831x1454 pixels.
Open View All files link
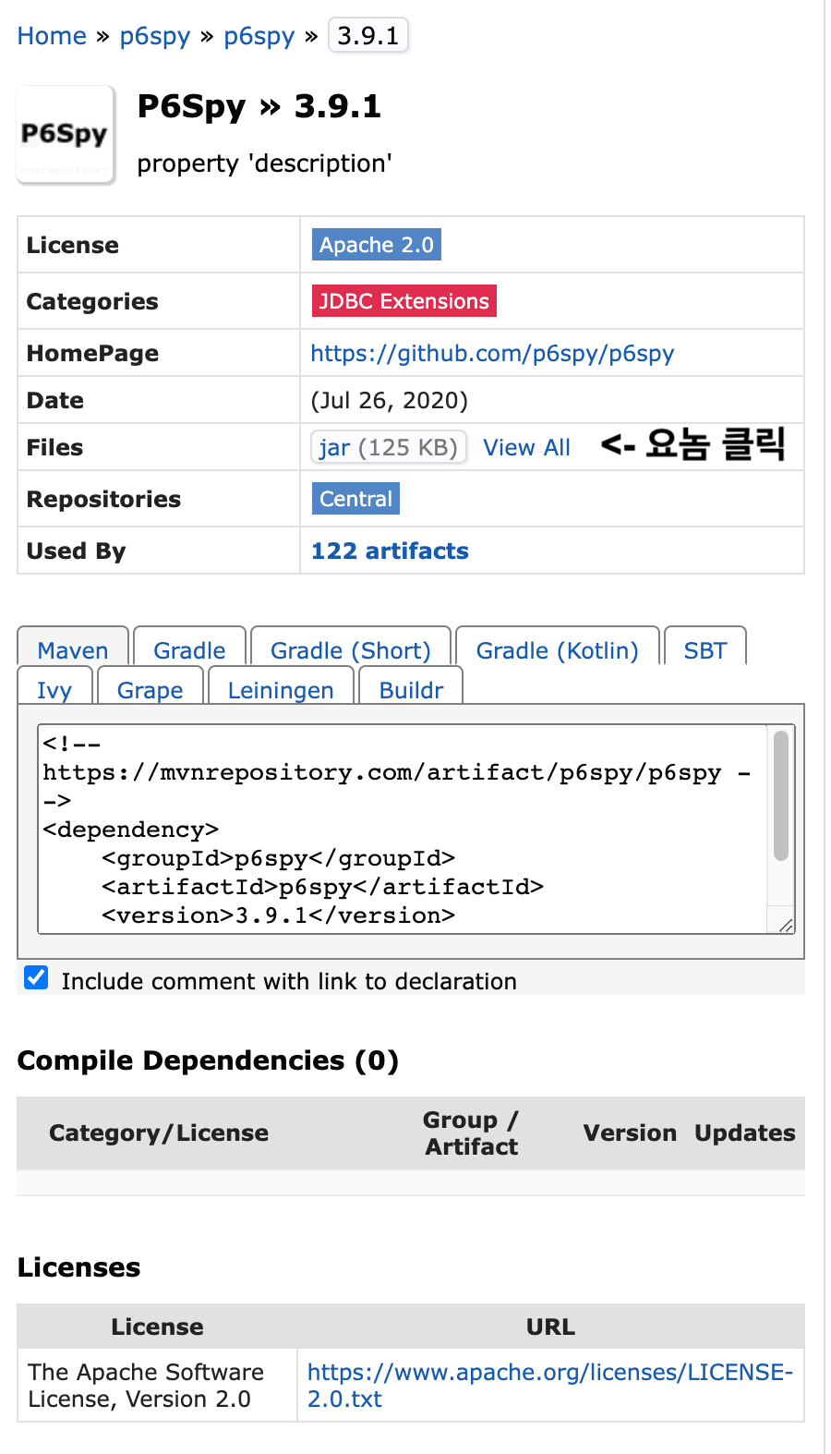526,447
